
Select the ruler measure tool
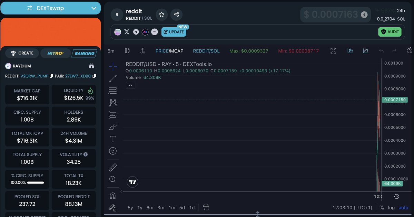(113, 167)
